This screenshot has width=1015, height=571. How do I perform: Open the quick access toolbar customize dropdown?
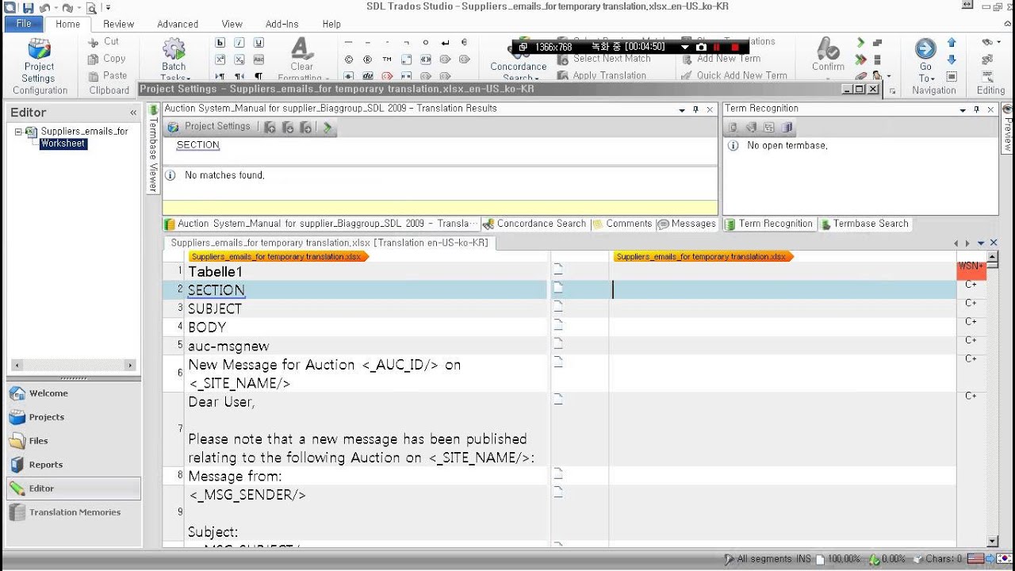(108, 8)
